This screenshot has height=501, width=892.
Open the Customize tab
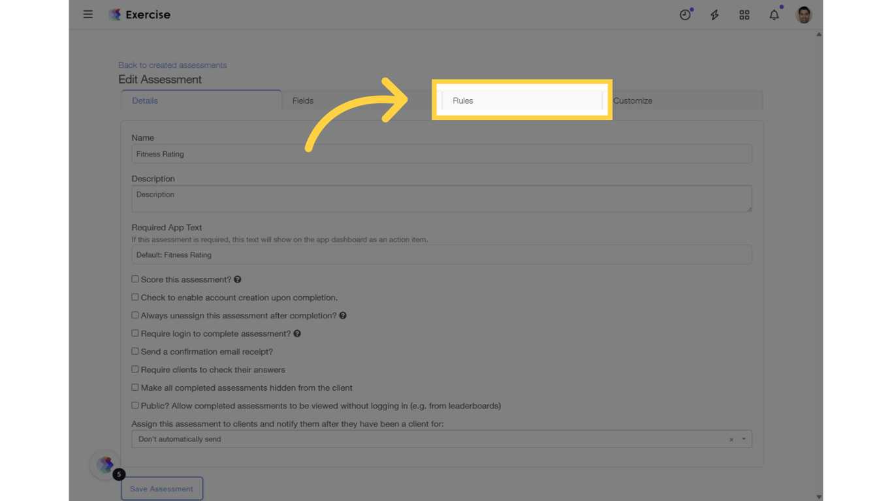tap(632, 100)
